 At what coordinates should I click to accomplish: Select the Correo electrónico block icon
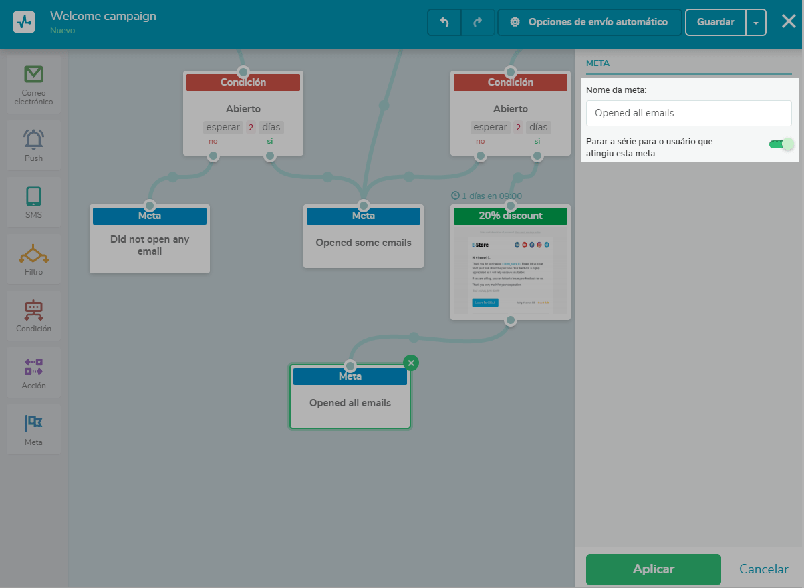pos(33,74)
